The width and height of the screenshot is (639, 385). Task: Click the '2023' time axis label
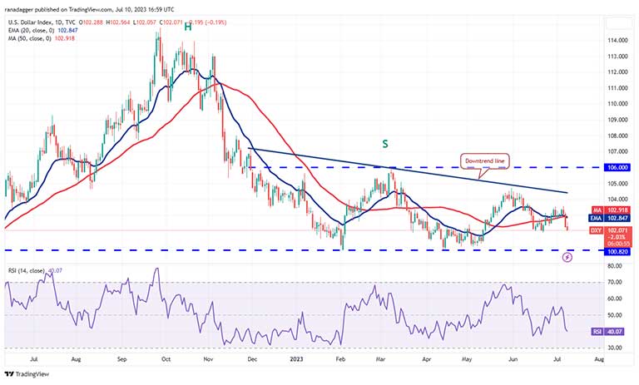pyautogui.click(x=296, y=359)
